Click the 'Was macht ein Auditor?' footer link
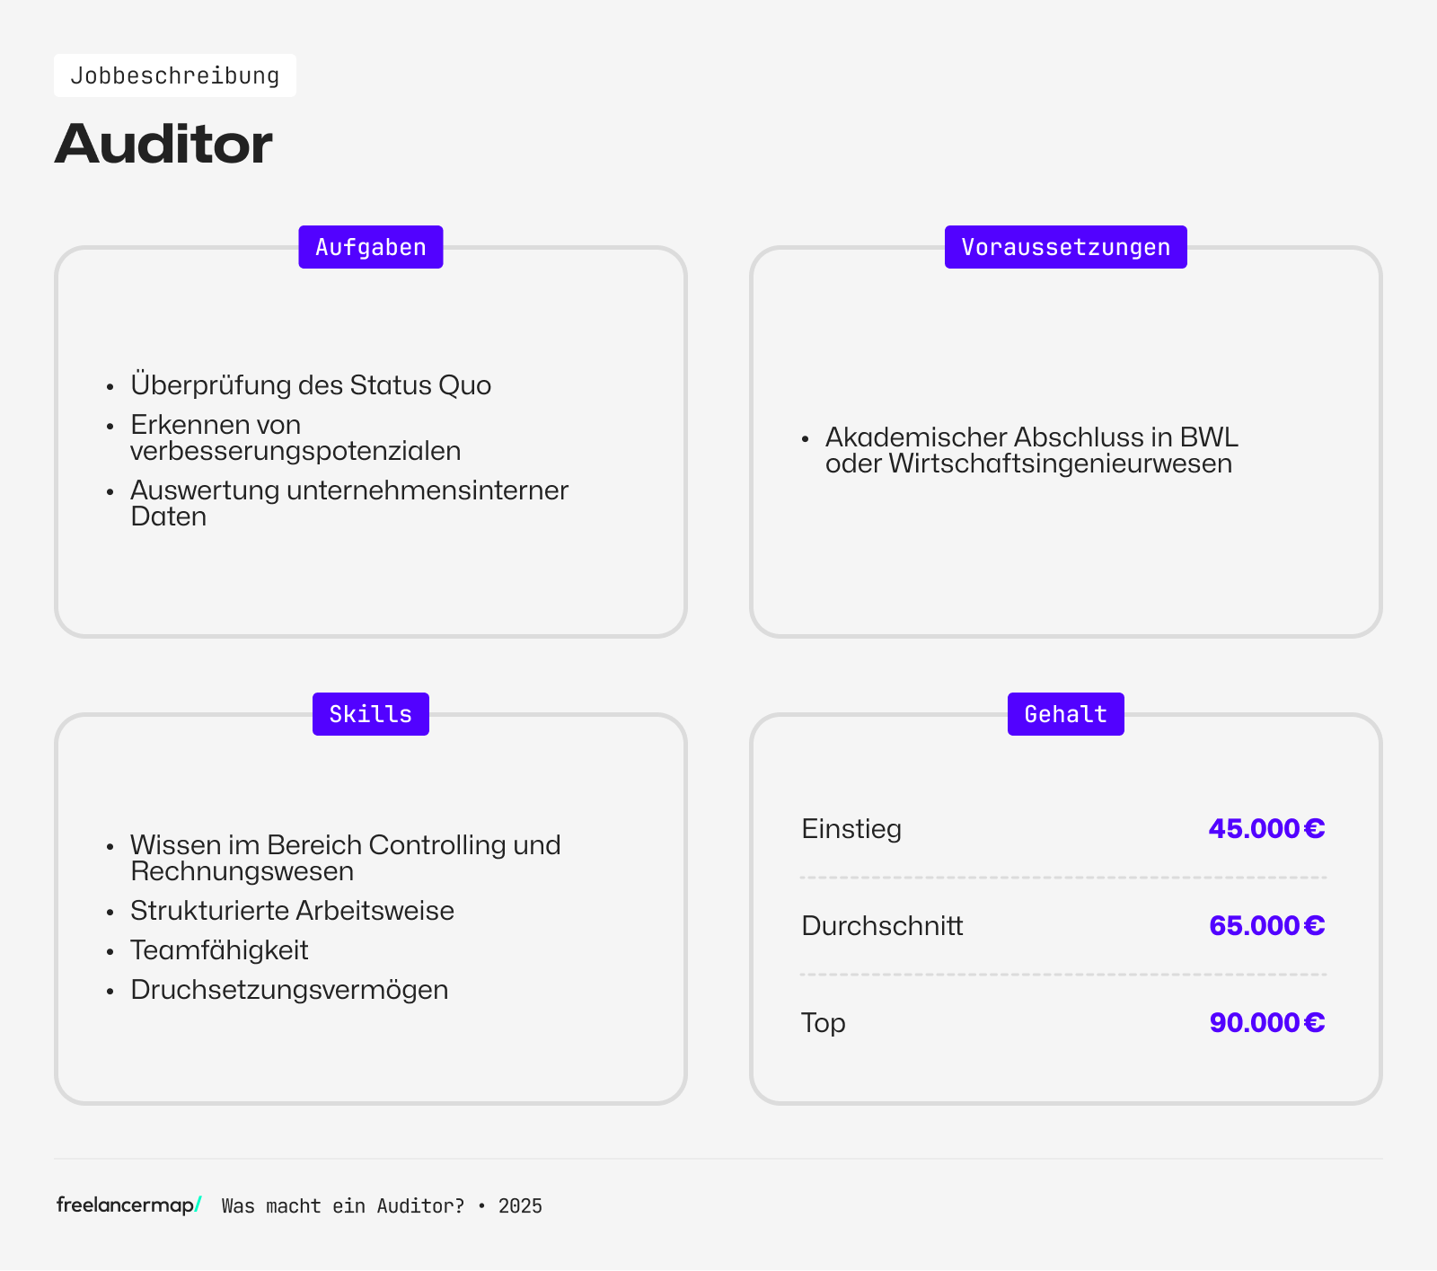This screenshot has height=1271, width=1437. pos(341,1206)
